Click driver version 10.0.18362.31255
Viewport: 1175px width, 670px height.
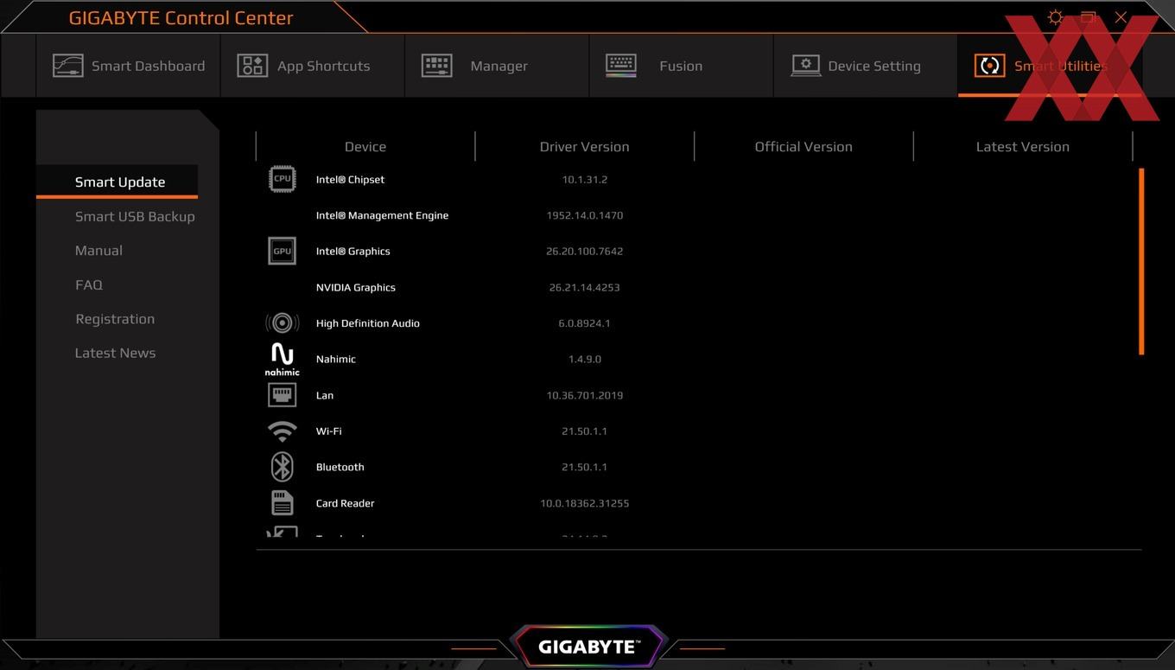(x=585, y=503)
